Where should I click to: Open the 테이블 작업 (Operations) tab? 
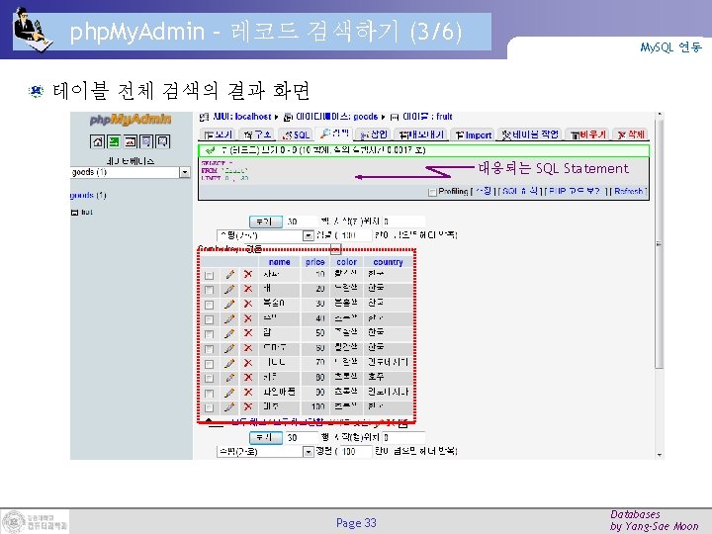[x=530, y=134]
